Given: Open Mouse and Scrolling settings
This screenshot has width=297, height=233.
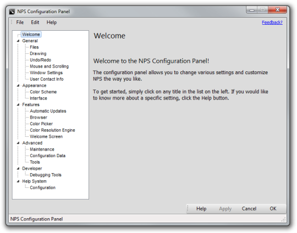Looking at the screenshot, I should coord(50,66).
